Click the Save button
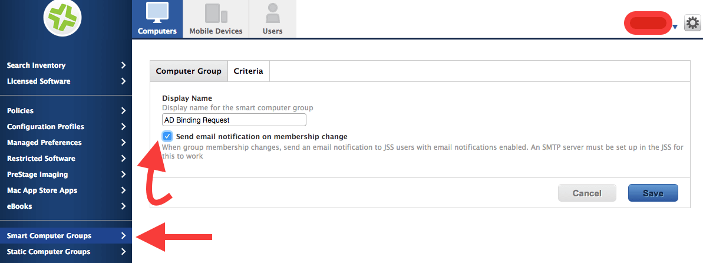Viewport: 703px width, 263px height. [x=654, y=193]
